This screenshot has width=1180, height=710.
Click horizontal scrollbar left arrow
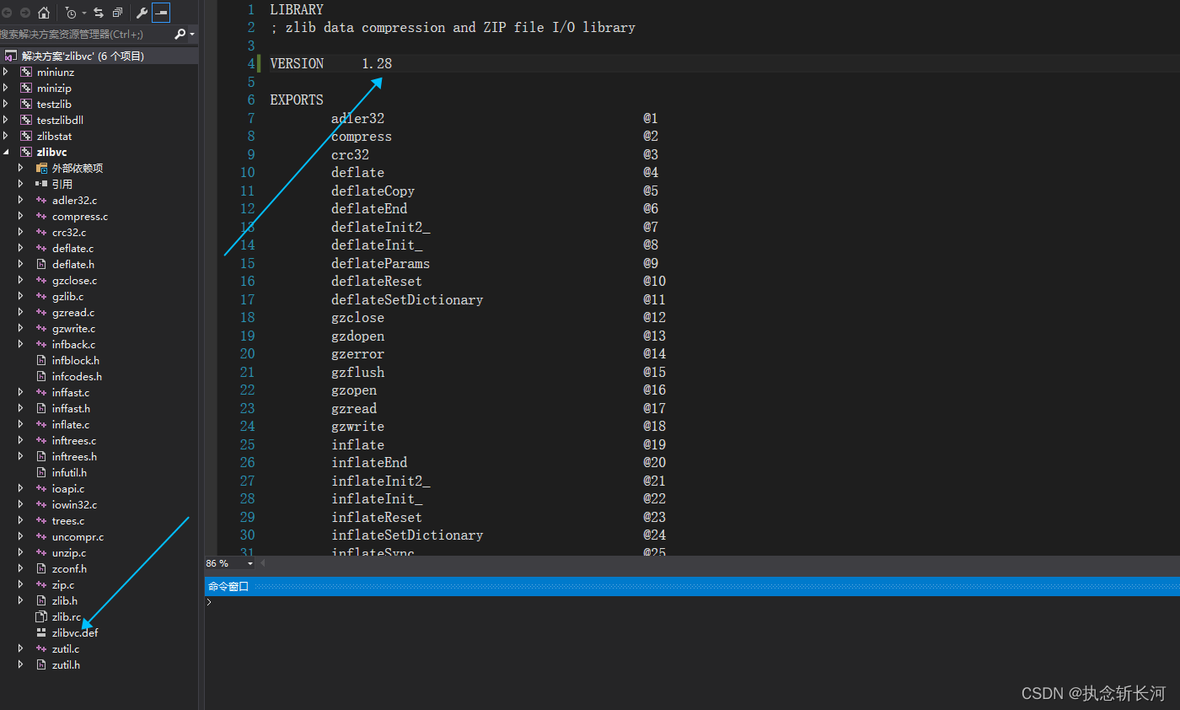(262, 562)
